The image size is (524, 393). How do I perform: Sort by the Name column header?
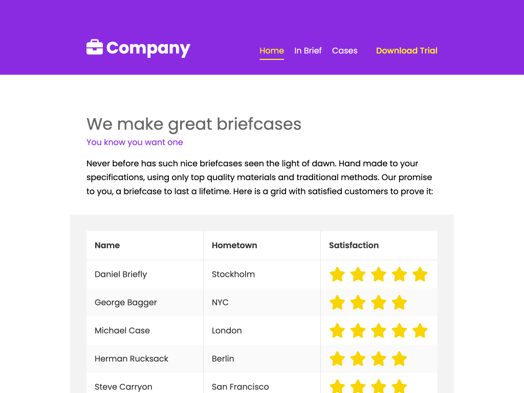107,246
